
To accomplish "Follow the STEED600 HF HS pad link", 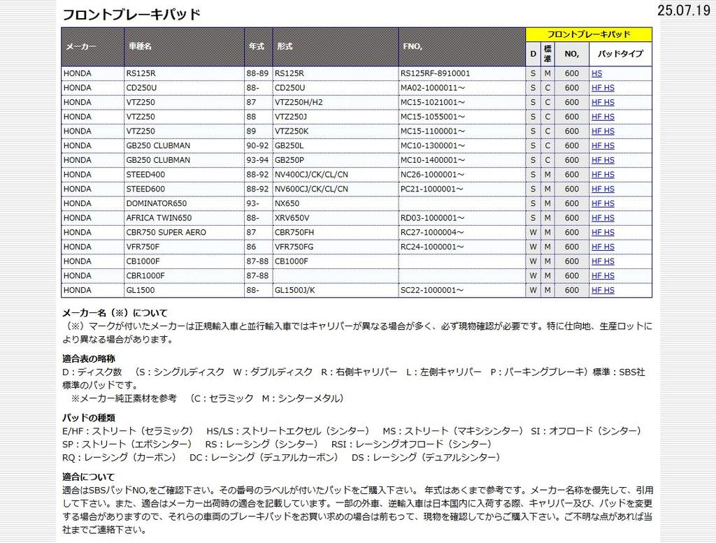I will tap(602, 189).
